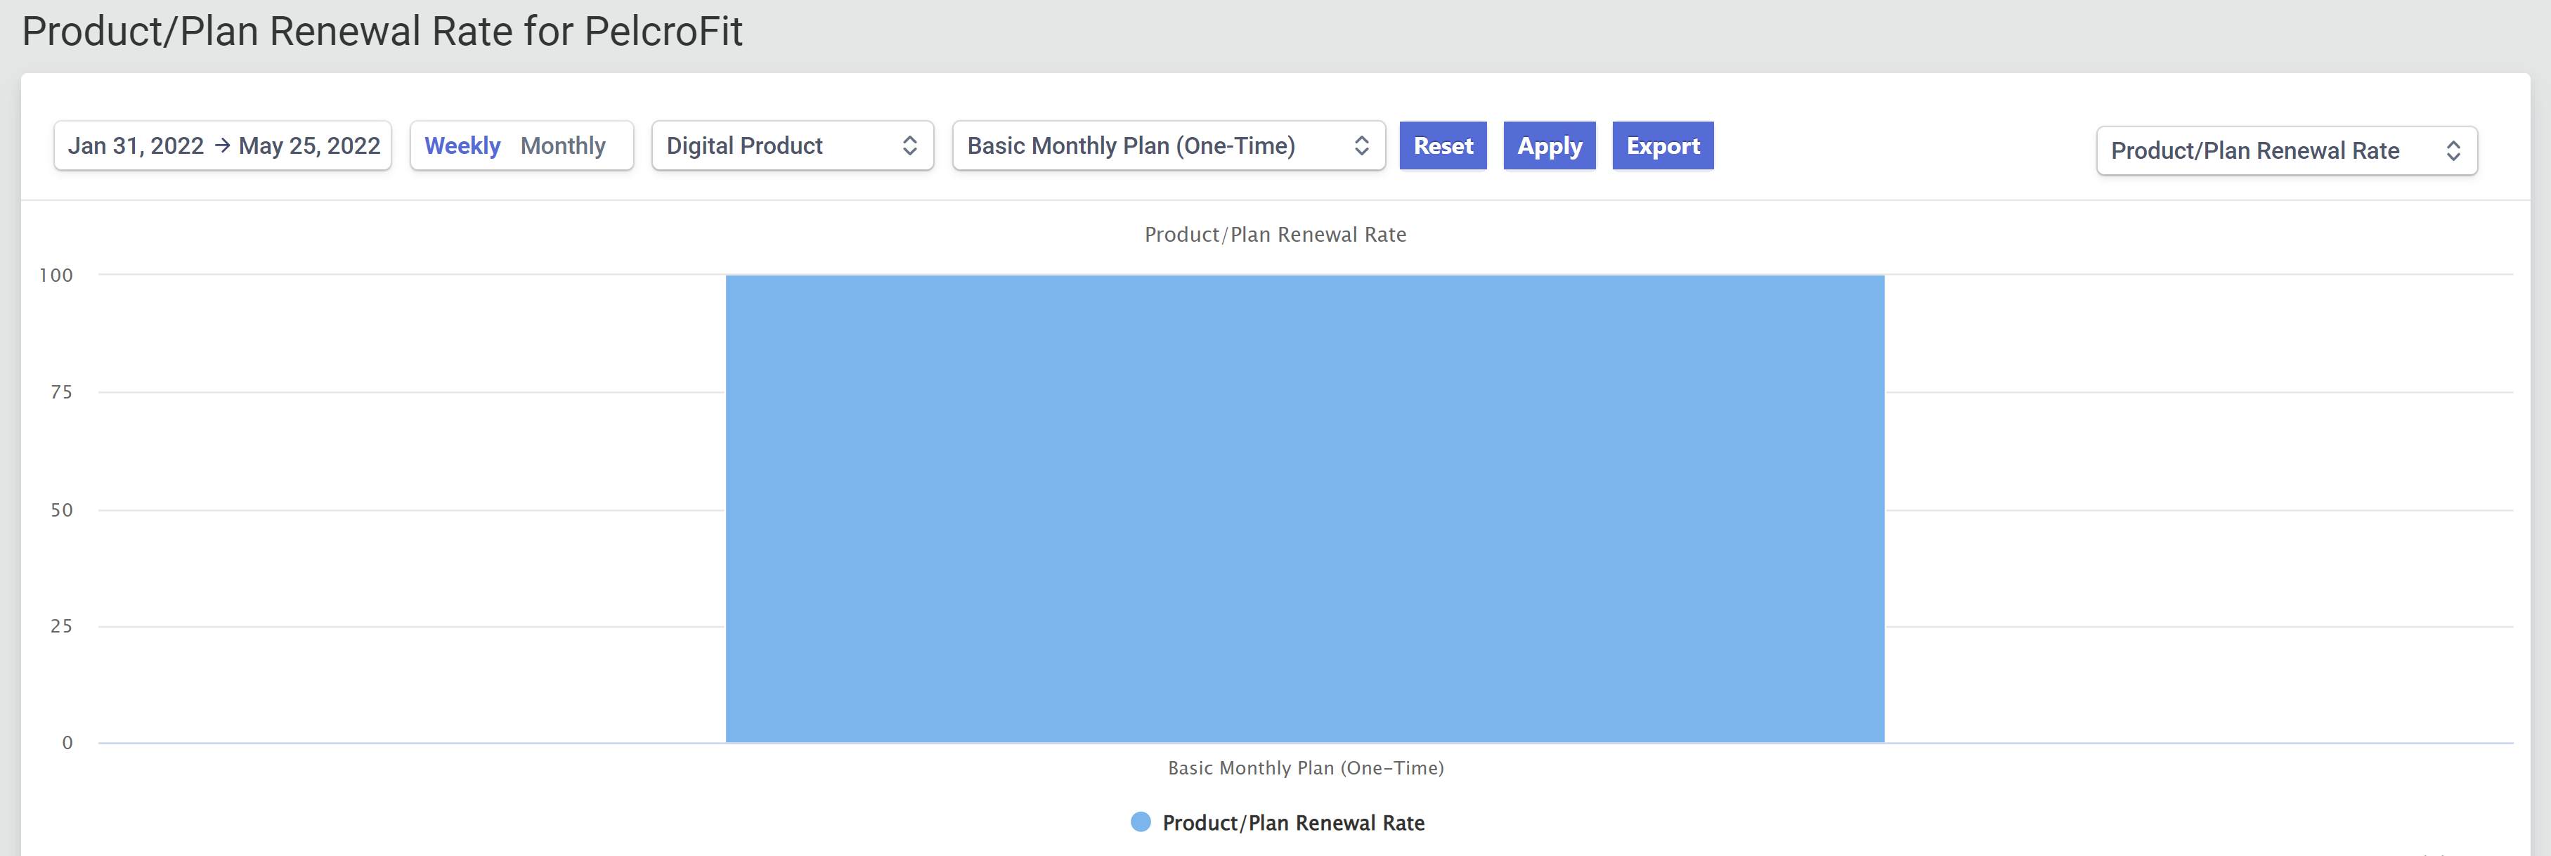Viewport: 2551px width, 856px height.
Task: Switch to Weekly interval
Action: 462,145
